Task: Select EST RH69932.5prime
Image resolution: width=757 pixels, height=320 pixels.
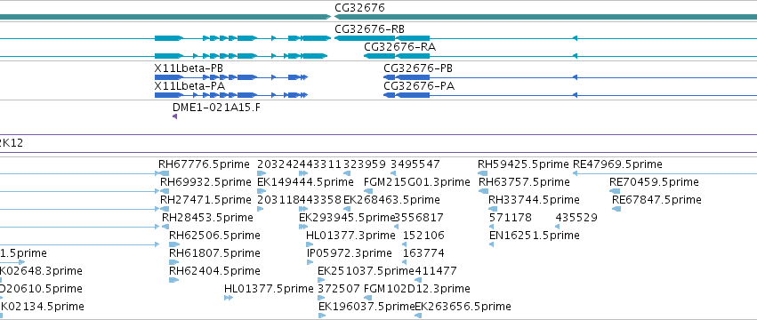Action: pos(205,182)
